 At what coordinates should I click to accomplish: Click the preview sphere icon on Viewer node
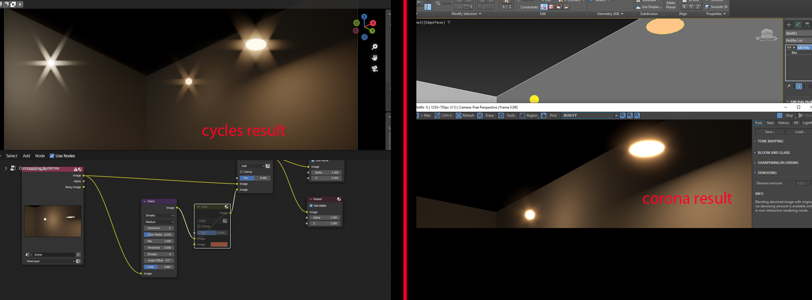(339, 199)
